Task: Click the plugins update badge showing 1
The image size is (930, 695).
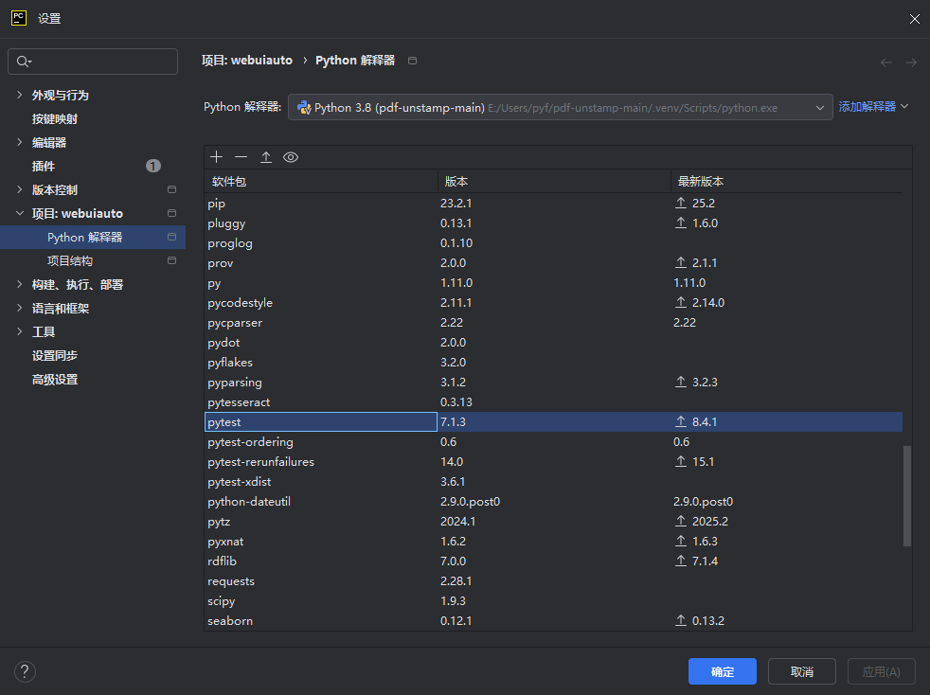Action: 153,166
